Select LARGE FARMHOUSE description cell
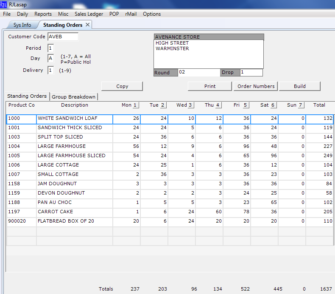The image size is (335, 294). (x=75, y=147)
